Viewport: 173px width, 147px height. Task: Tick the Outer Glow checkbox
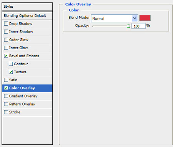tap(6, 40)
